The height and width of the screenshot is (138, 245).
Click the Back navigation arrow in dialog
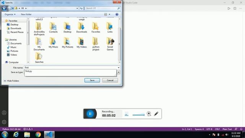click(4, 8)
